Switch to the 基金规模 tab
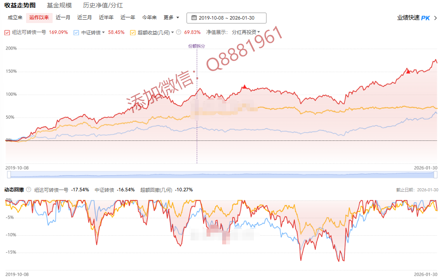The image size is (440, 280). (59, 6)
